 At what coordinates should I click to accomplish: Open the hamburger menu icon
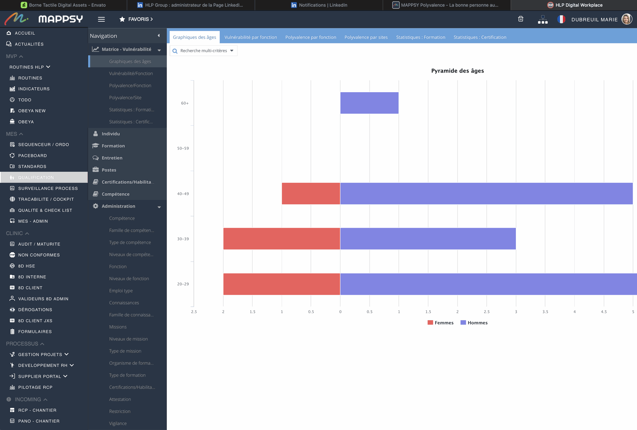(102, 19)
